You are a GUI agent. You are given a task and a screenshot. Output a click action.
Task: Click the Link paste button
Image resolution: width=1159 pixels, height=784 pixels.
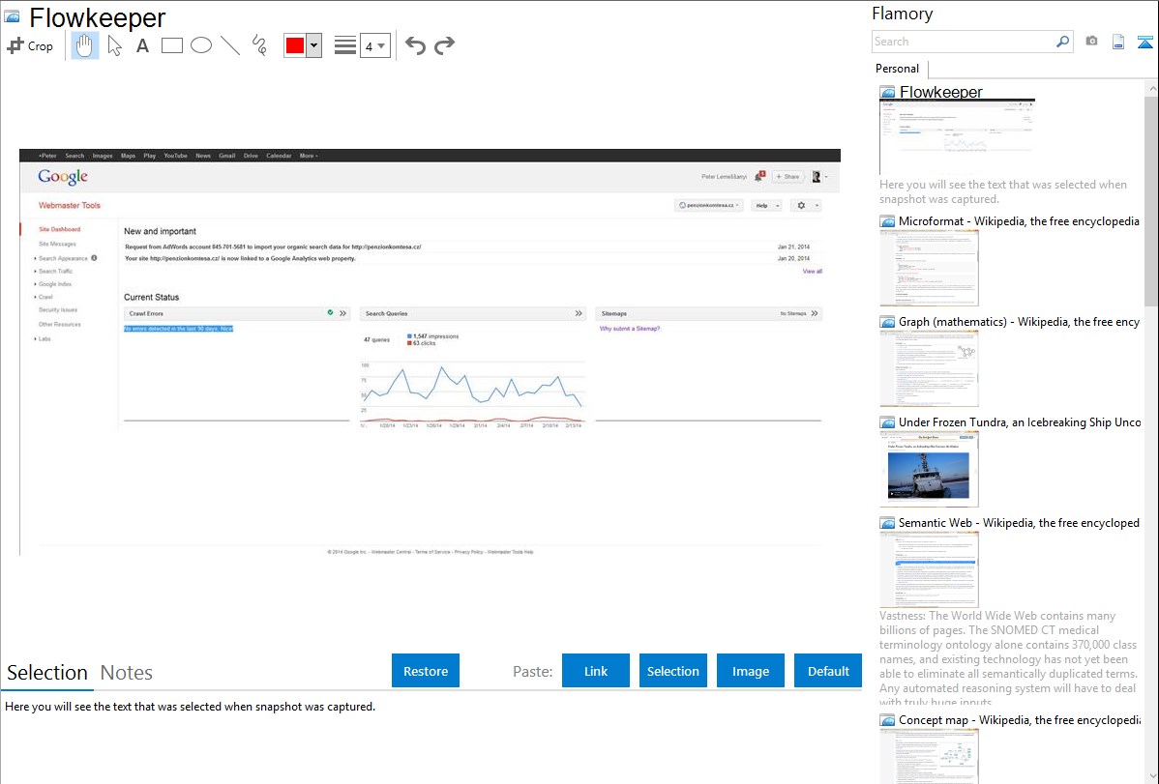pyautogui.click(x=596, y=671)
